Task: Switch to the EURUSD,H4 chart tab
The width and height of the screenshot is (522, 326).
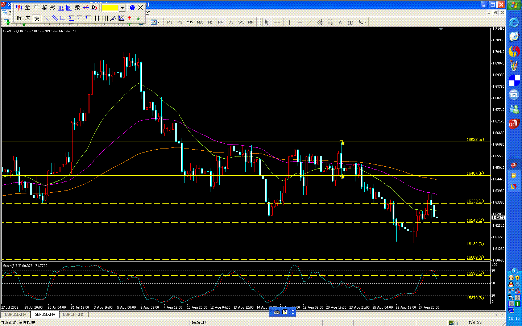Action: (15, 314)
